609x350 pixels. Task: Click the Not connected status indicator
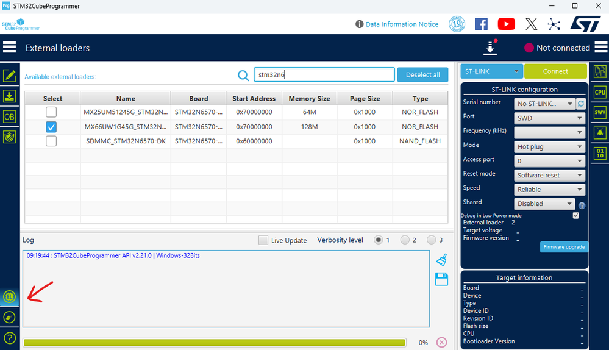(557, 48)
